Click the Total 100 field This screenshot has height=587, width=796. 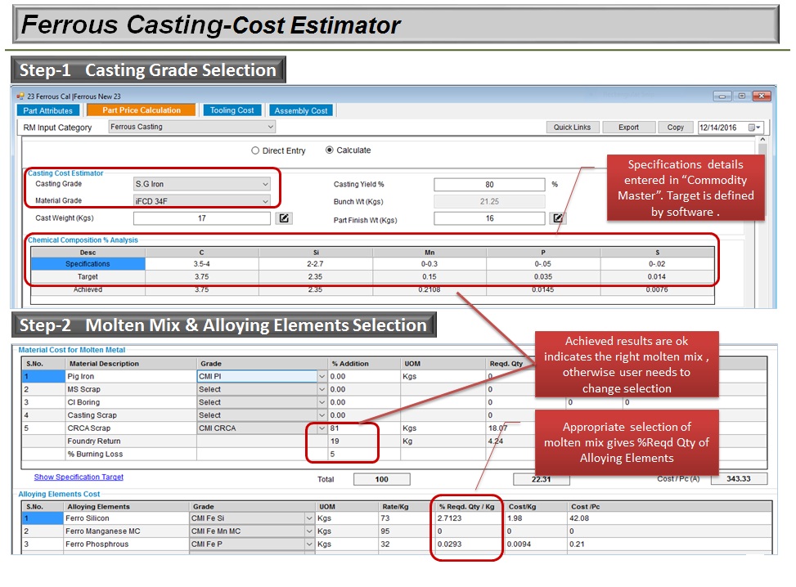click(x=382, y=479)
